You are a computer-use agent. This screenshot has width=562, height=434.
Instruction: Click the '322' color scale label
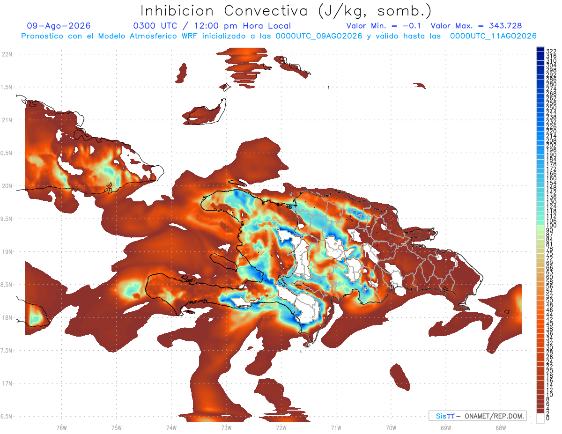coord(551,51)
